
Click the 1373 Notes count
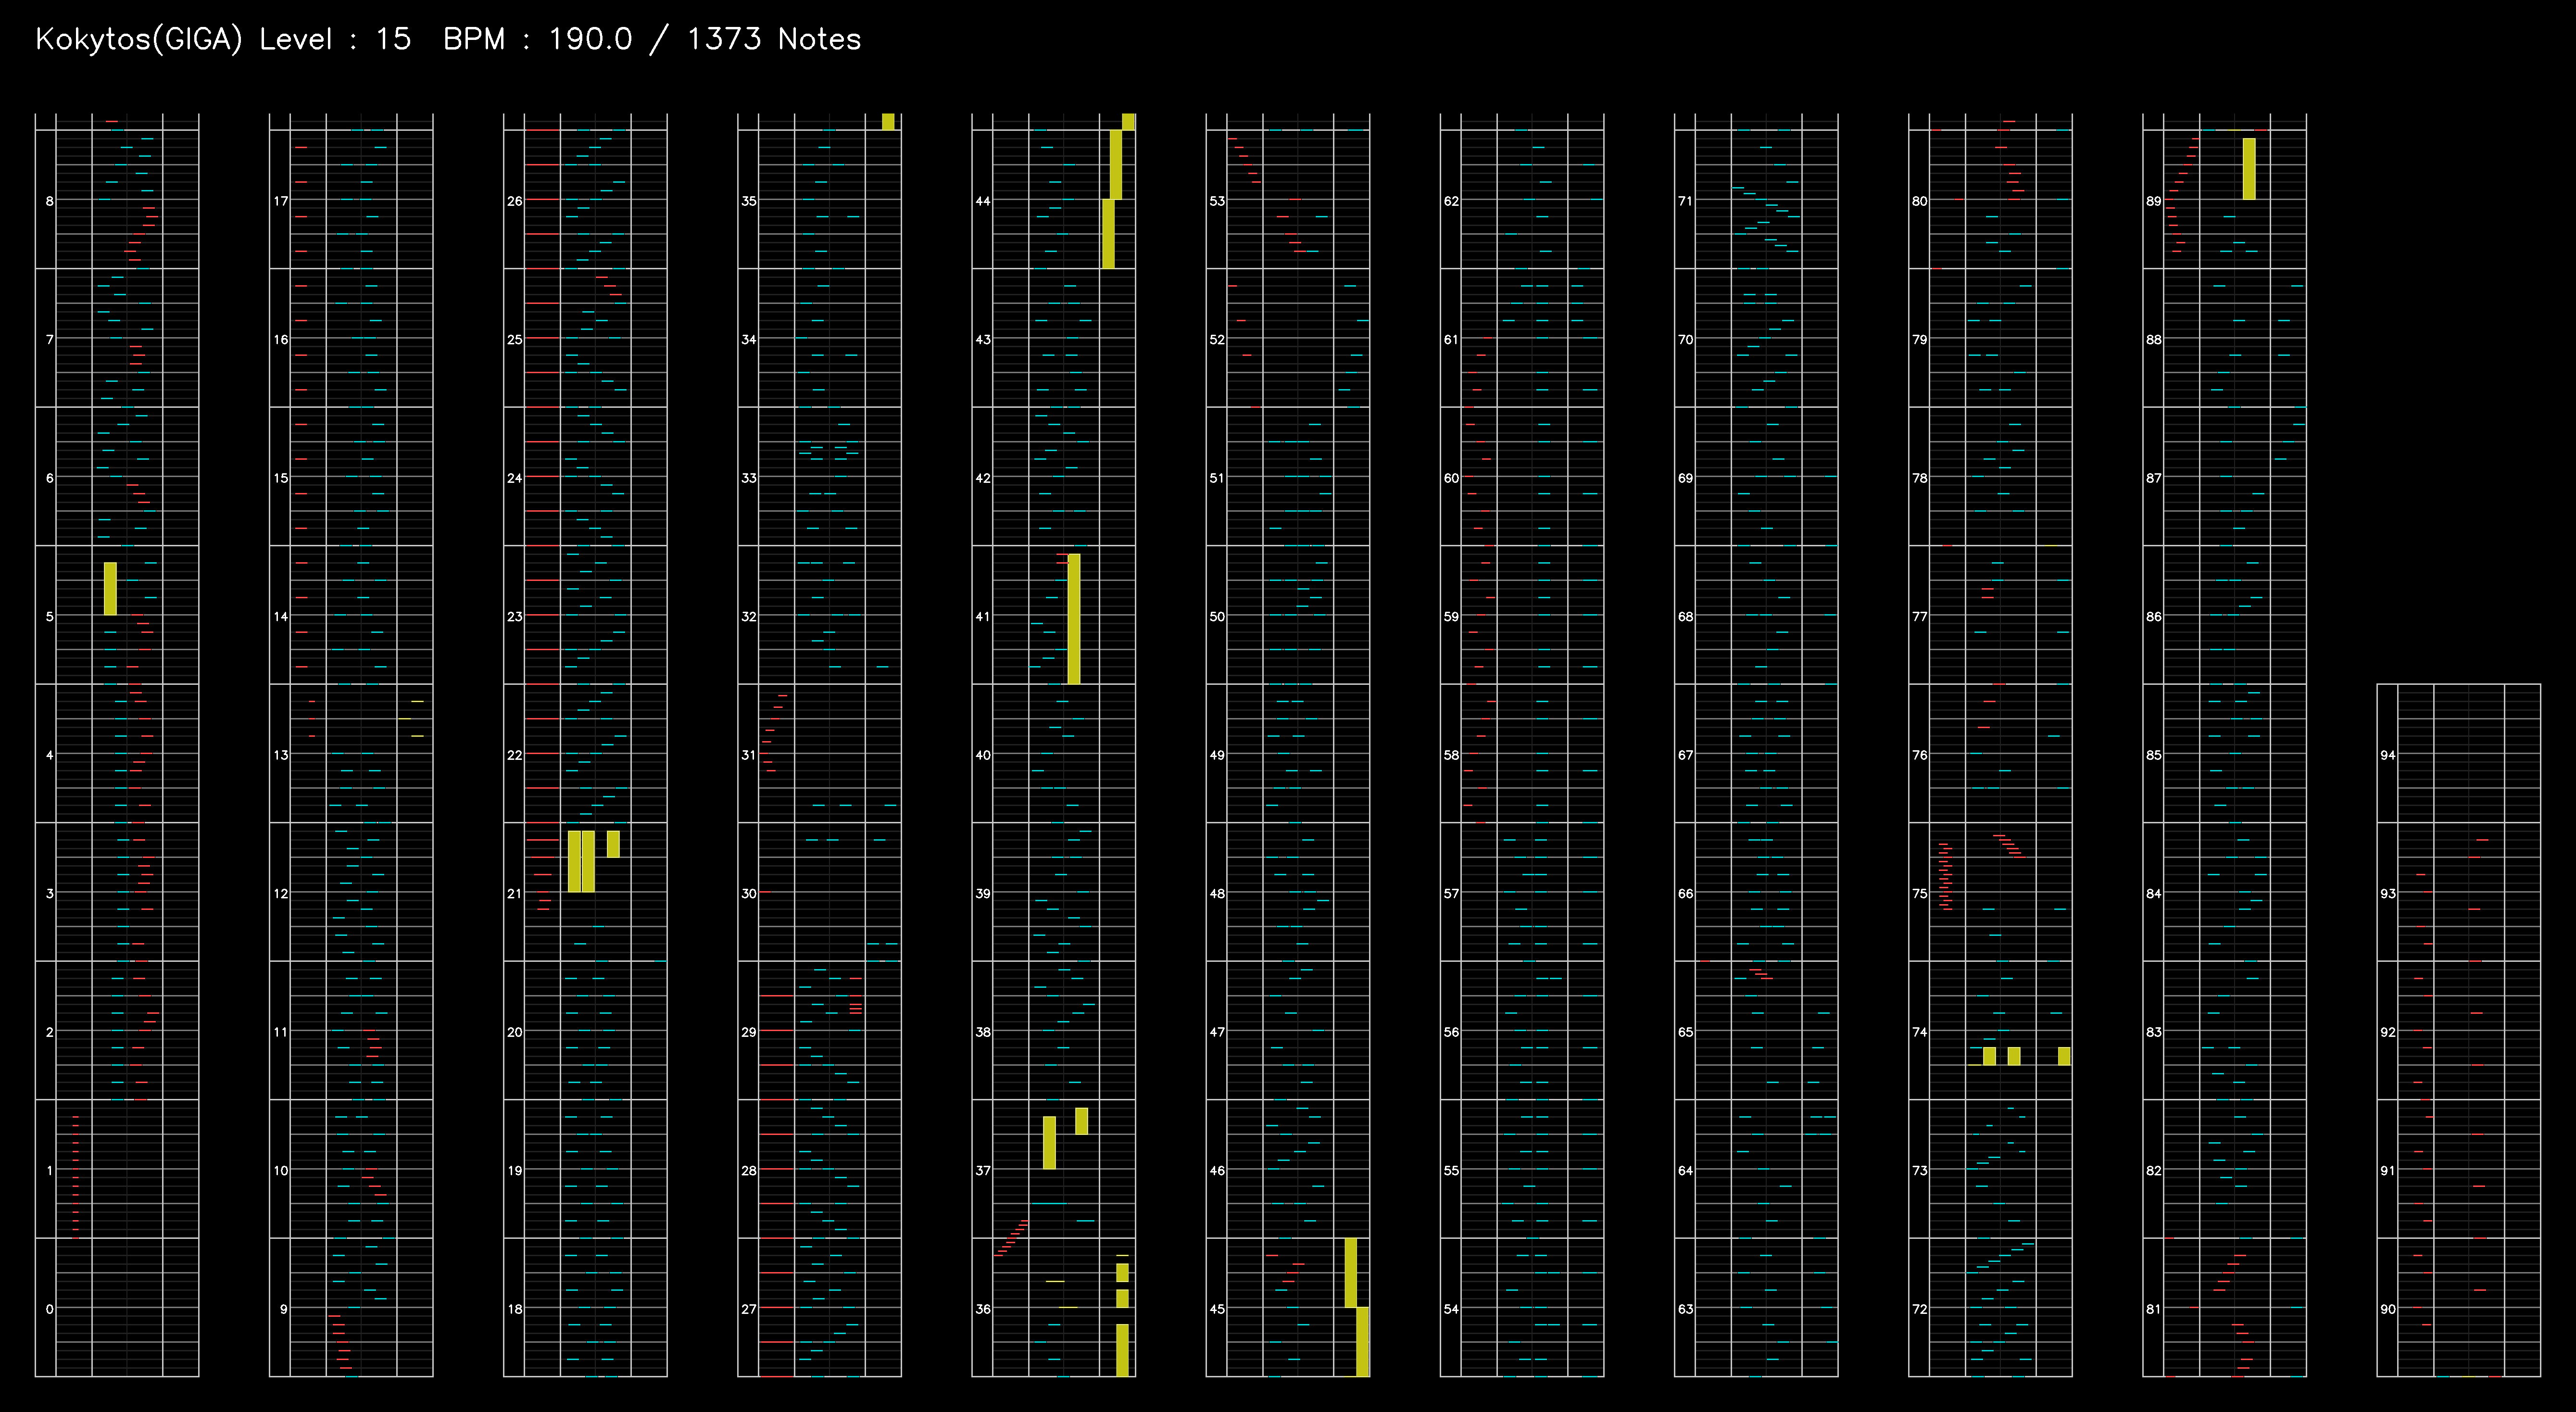(x=774, y=39)
